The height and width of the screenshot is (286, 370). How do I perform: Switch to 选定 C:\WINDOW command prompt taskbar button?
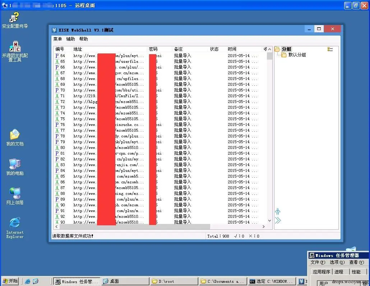tap(272, 281)
